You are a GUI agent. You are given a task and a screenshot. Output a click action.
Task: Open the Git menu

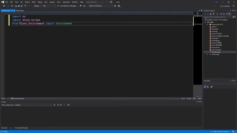tap(21, 2)
